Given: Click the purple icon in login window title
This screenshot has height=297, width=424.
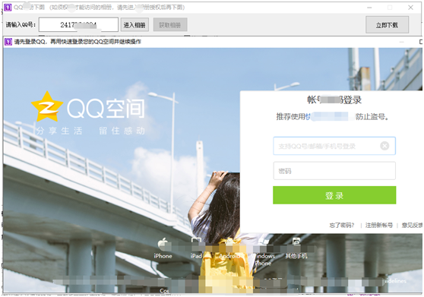Looking at the screenshot, I should click(x=8, y=42).
